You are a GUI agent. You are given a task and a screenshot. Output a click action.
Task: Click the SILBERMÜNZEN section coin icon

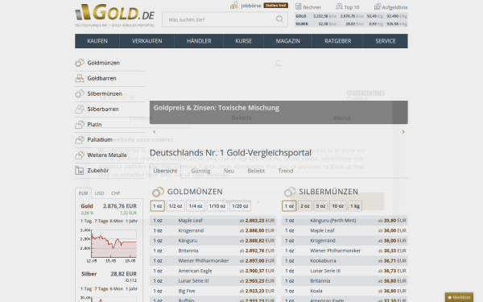pos(290,192)
